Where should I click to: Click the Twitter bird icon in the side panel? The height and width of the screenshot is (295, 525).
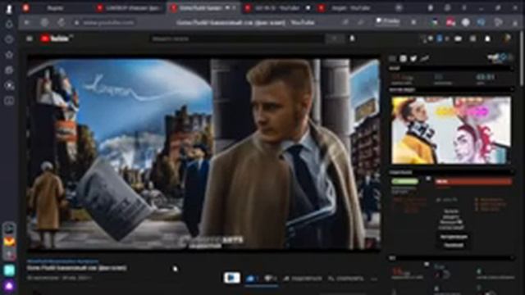click(413, 58)
